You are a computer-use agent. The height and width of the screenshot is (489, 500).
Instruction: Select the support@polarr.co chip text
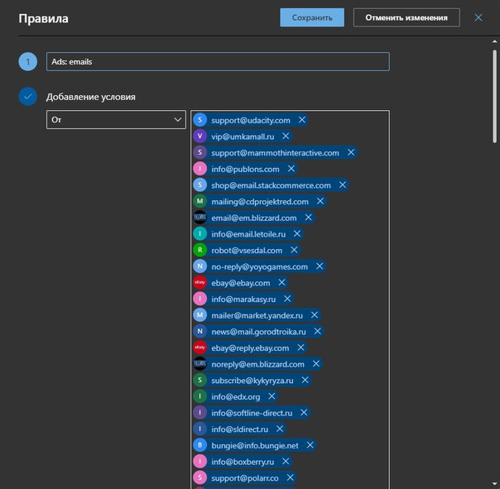tap(245, 478)
